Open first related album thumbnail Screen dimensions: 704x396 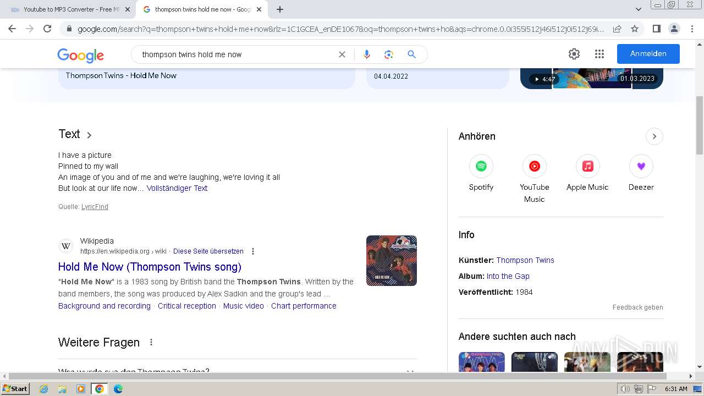pyautogui.click(x=482, y=362)
